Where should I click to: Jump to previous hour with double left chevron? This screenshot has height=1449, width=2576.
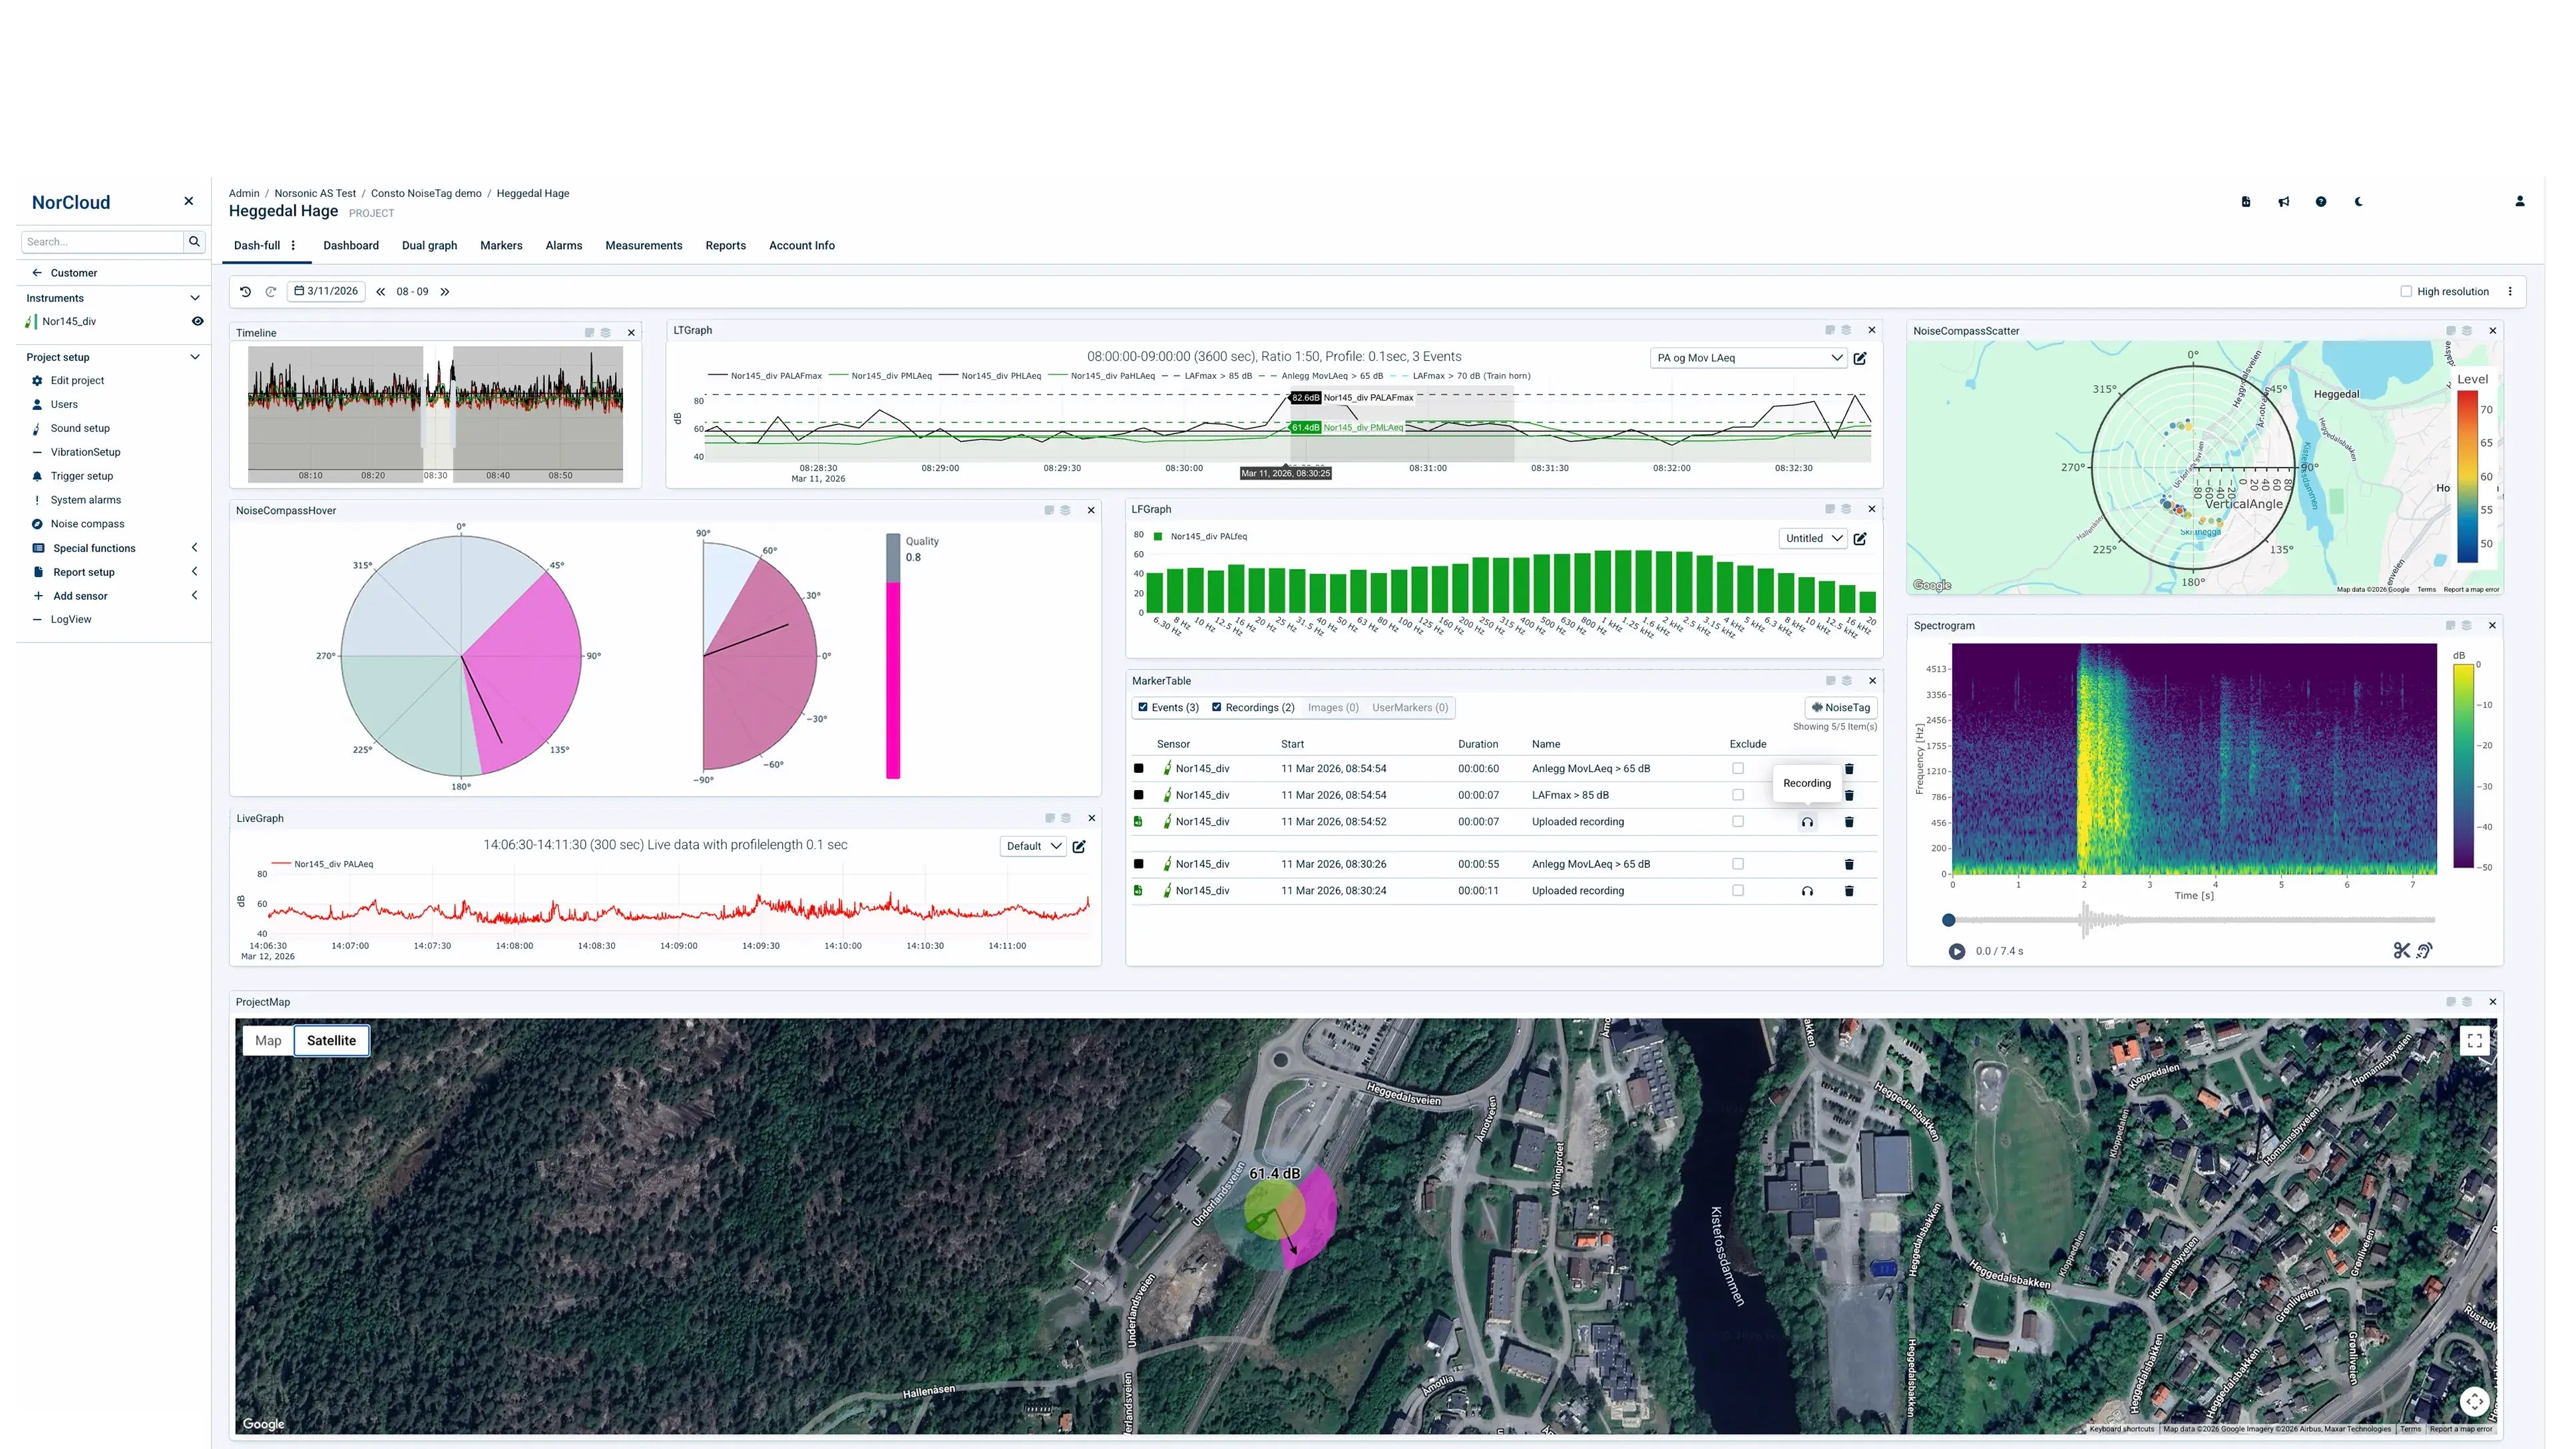pyautogui.click(x=380, y=292)
